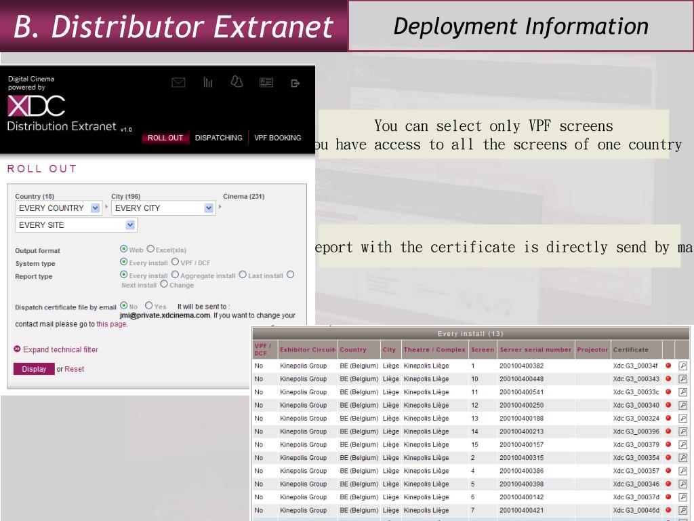Image resolution: width=694 pixels, height=521 pixels.
Task: Switch to the VPF BOOKING tab
Action: 277,138
